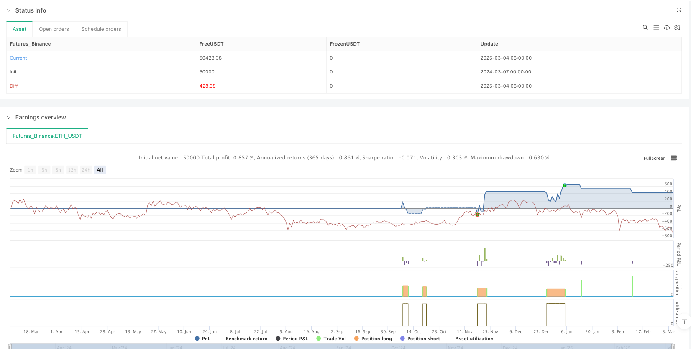
Task: Open the chart hamburger menu beside FullScreen
Action: point(674,158)
